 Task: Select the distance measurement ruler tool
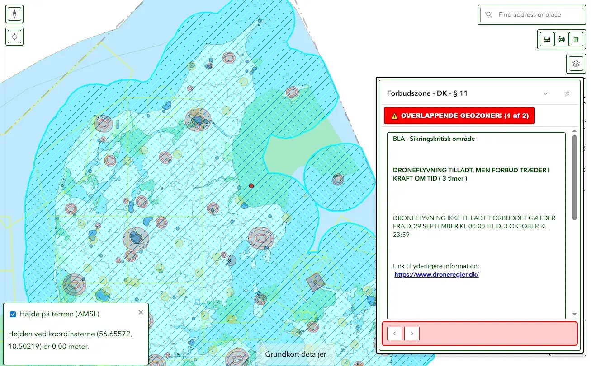coord(546,39)
